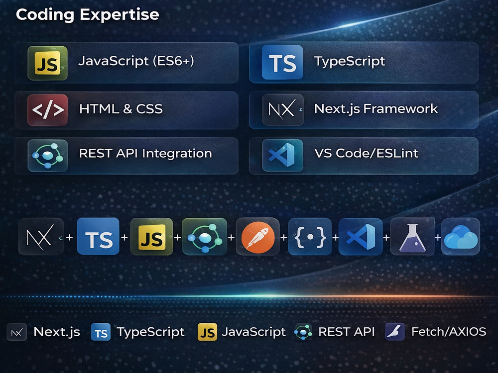This screenshot has width=498, height=373.
Task: Select the NX icon in the middle icon row
Action: click(x=41, y=237)
